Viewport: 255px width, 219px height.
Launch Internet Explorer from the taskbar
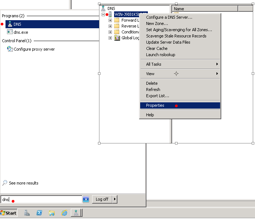coord(64,213)
